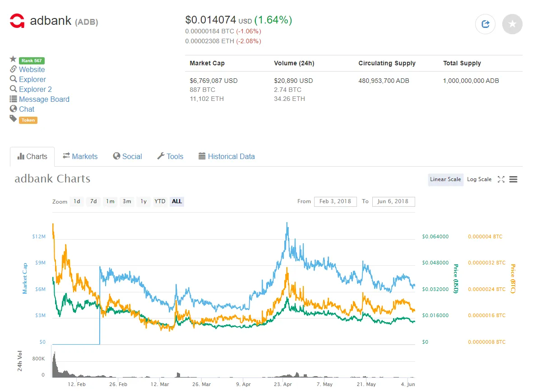Click the $0.014074 USD price
Image resolution: width=537 pixels, height=391 pixels.
[x=218, y=20]
